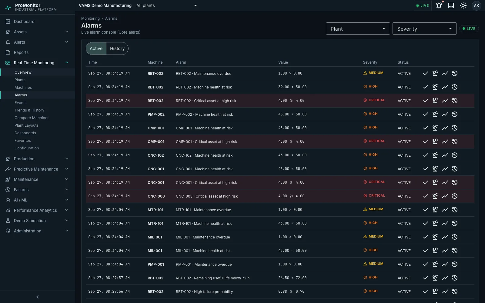Image resolution: width=485 pixels, height=303 pixels.
Task: Open the inbox tray icon in top bar
Action: tap(451, 5)
